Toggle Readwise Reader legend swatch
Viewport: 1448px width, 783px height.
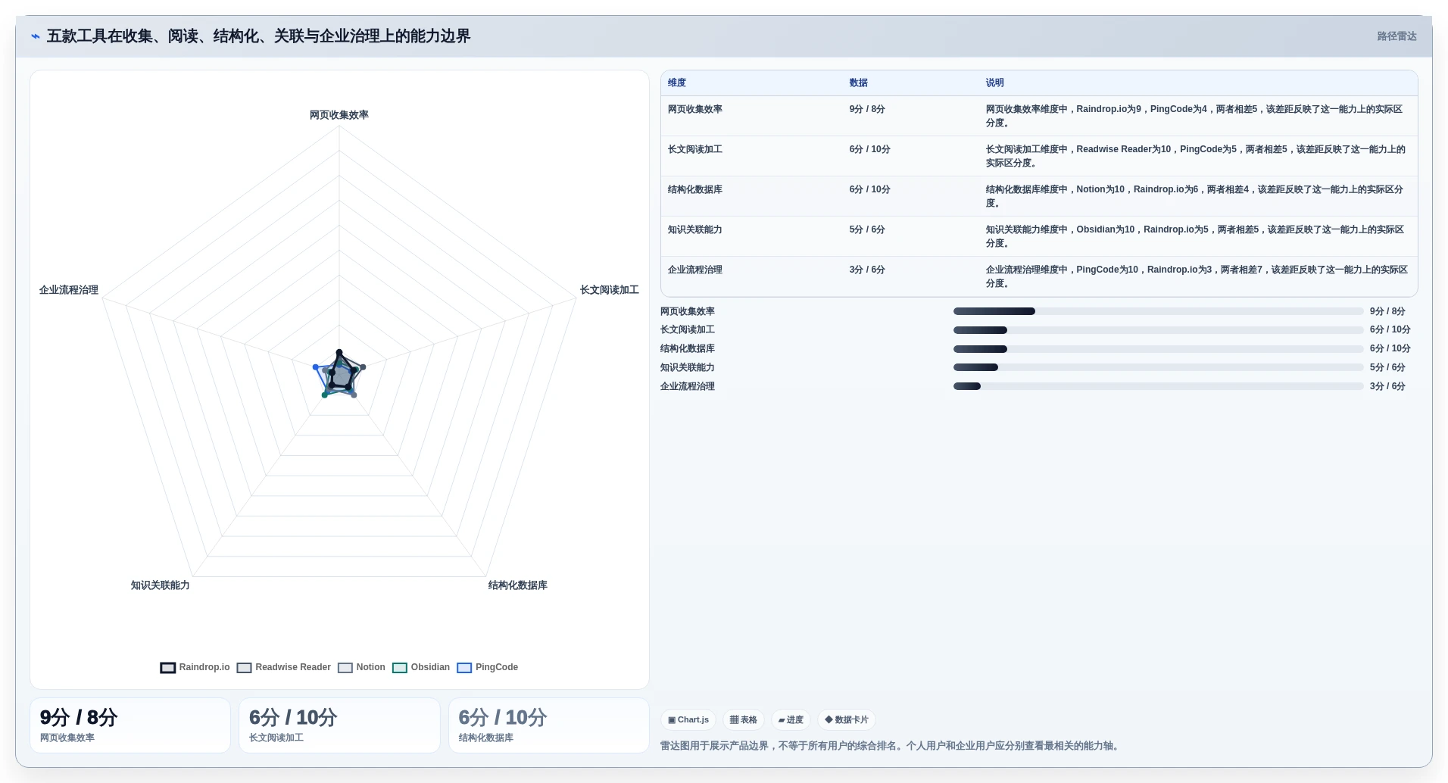[244, 668]
